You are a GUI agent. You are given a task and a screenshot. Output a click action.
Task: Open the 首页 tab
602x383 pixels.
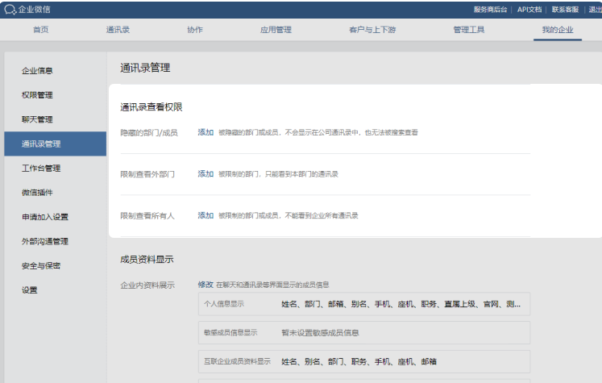(x=40, y=30)
